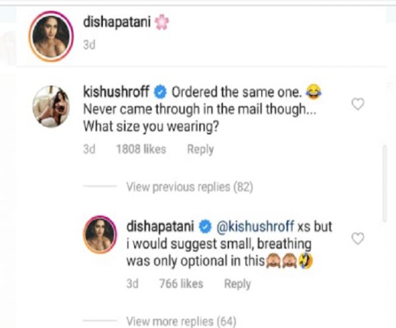Click the first monkey emoji in the reply

tap(273, 261)
